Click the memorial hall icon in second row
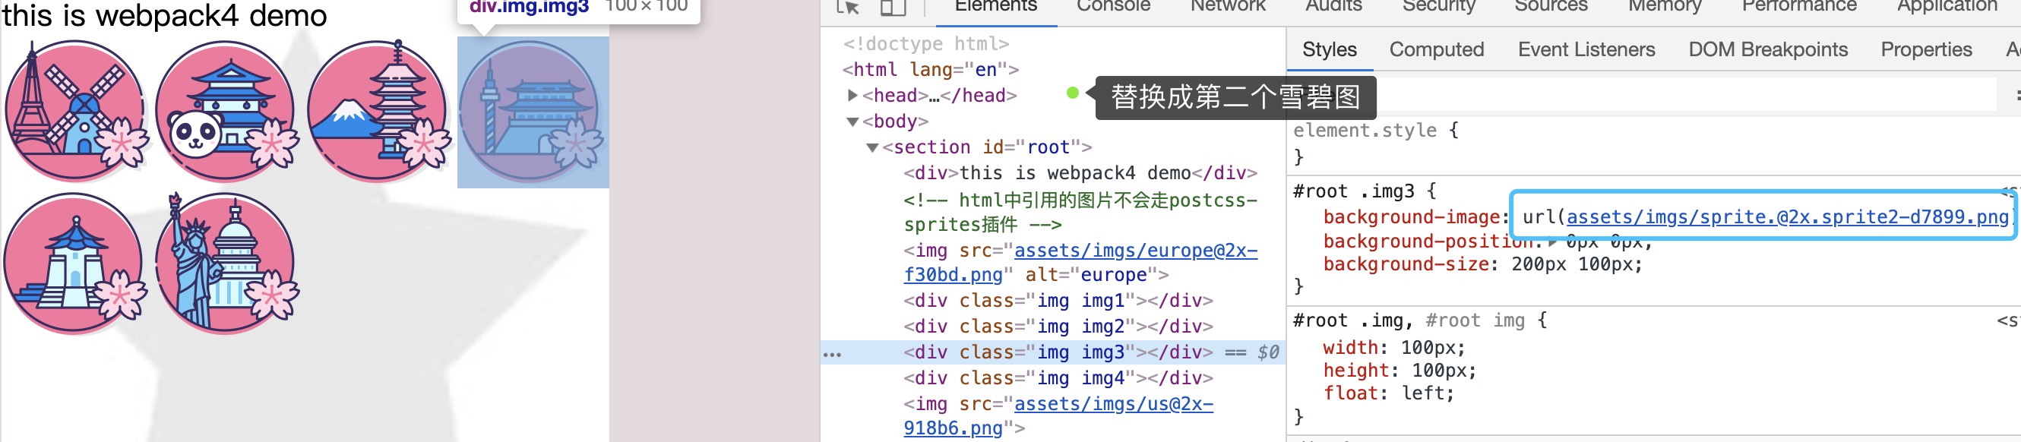The image size is (2021, 442). click(75, 264)
